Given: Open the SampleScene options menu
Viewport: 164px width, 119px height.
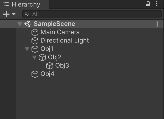Looking at the screenshot, I should [157, 24].
